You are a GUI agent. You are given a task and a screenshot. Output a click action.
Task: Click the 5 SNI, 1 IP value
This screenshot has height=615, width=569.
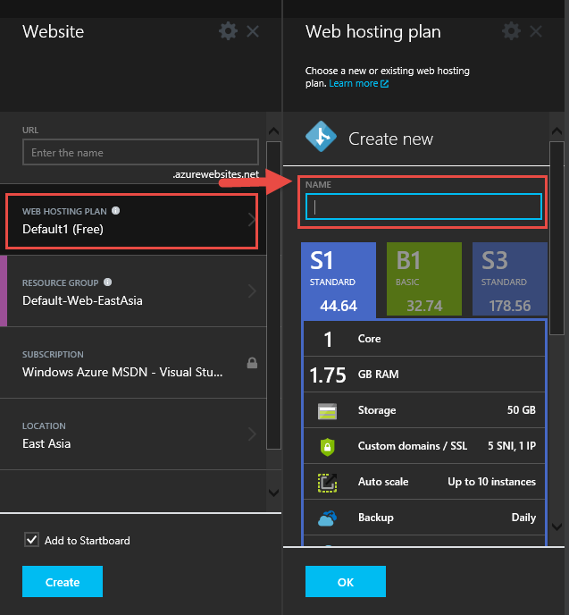pyautogui.click(x=512, y=446)
